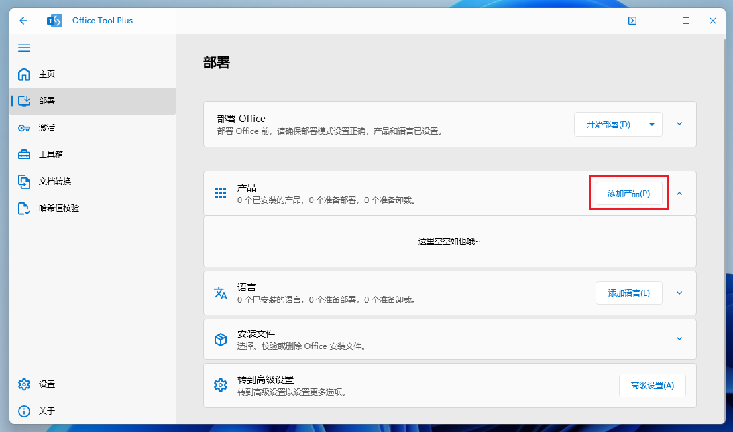The width and height of the screenshot is (733, 432).
Task: Click the grid icon in 产品 section
Action: coord(221,193)
